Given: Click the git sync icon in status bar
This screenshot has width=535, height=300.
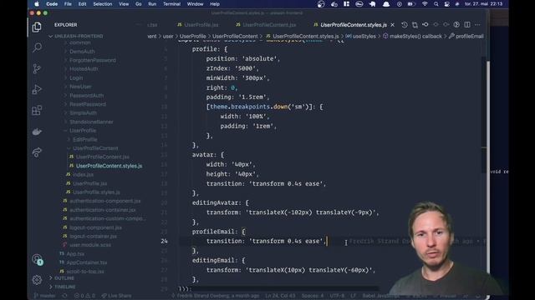Looking at the screenshot, I should 64,296.
